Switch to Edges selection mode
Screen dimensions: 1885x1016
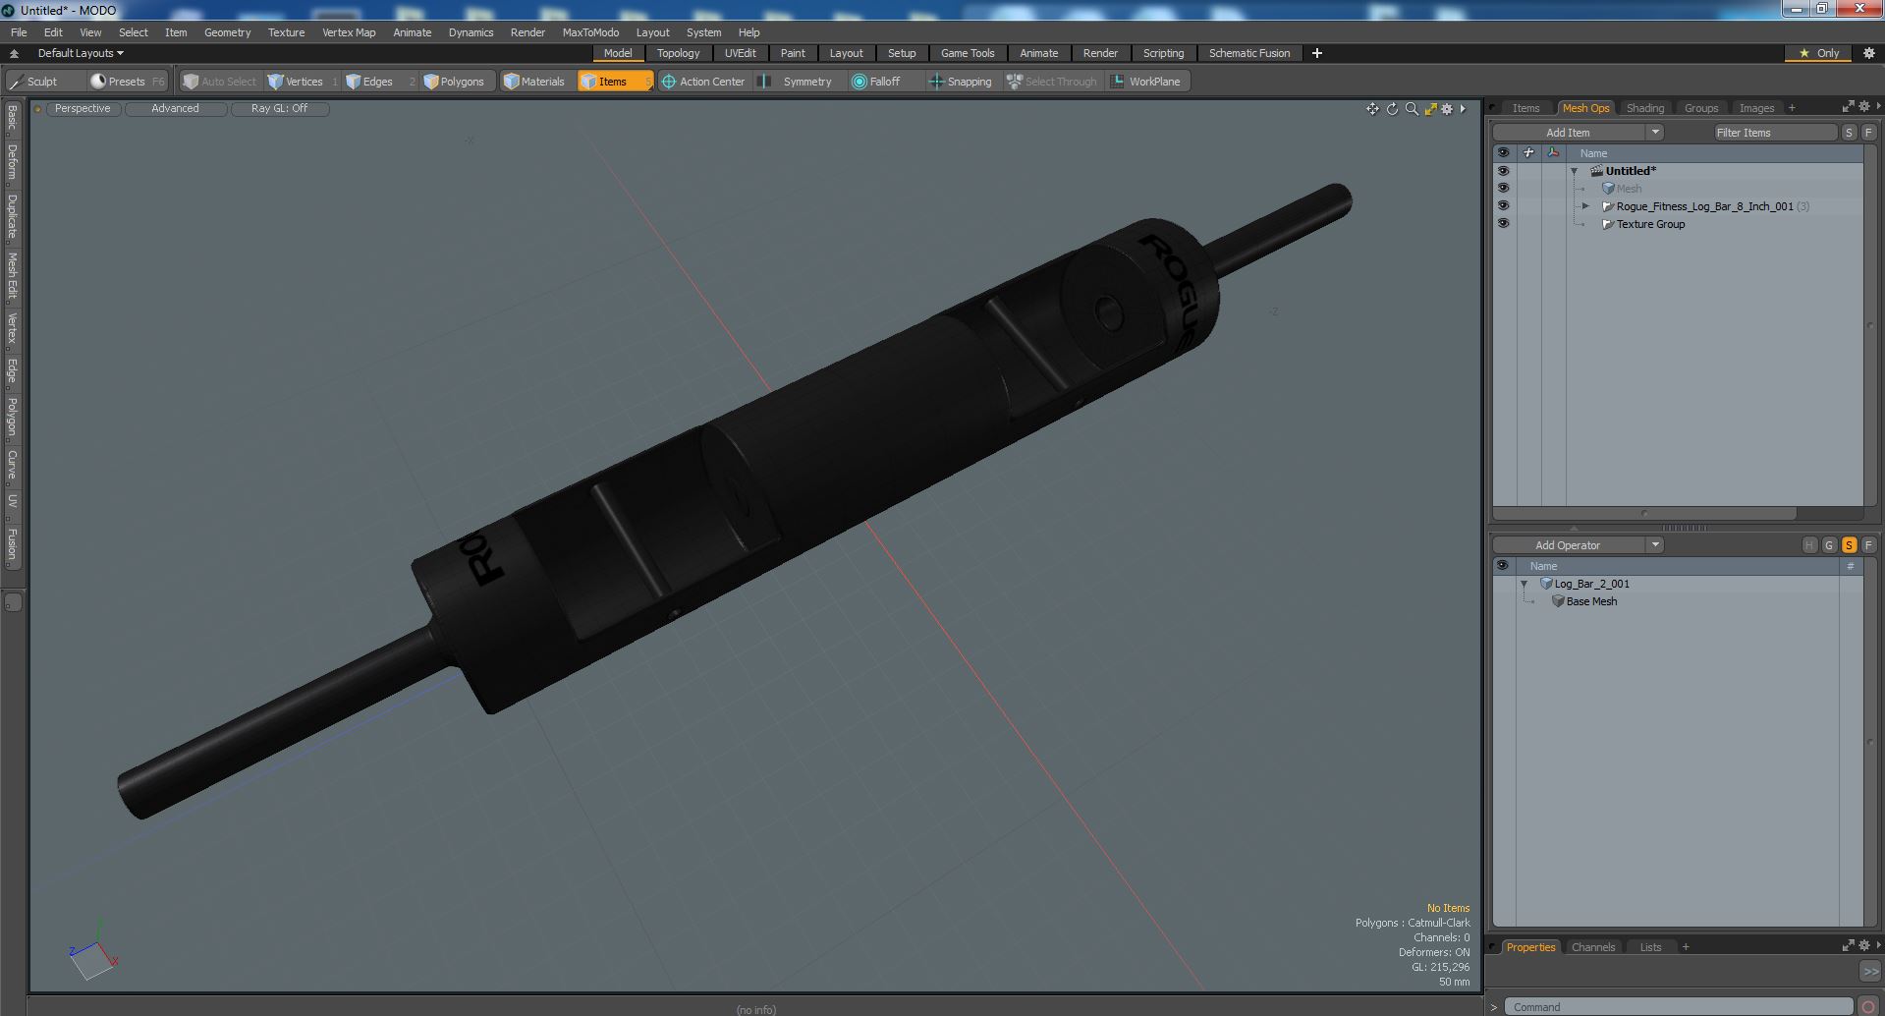point(369,82)
